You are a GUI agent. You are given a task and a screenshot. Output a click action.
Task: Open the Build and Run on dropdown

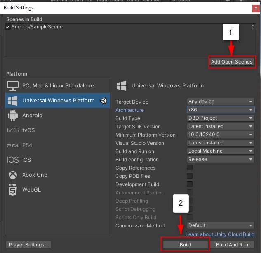(221, 151)
